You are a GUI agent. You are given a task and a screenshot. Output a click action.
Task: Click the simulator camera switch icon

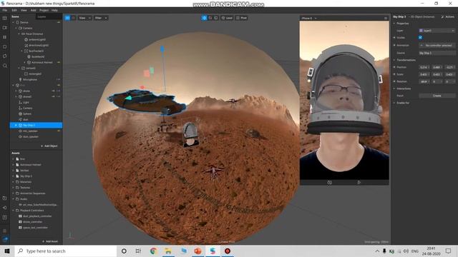click(x=329, y=183)
